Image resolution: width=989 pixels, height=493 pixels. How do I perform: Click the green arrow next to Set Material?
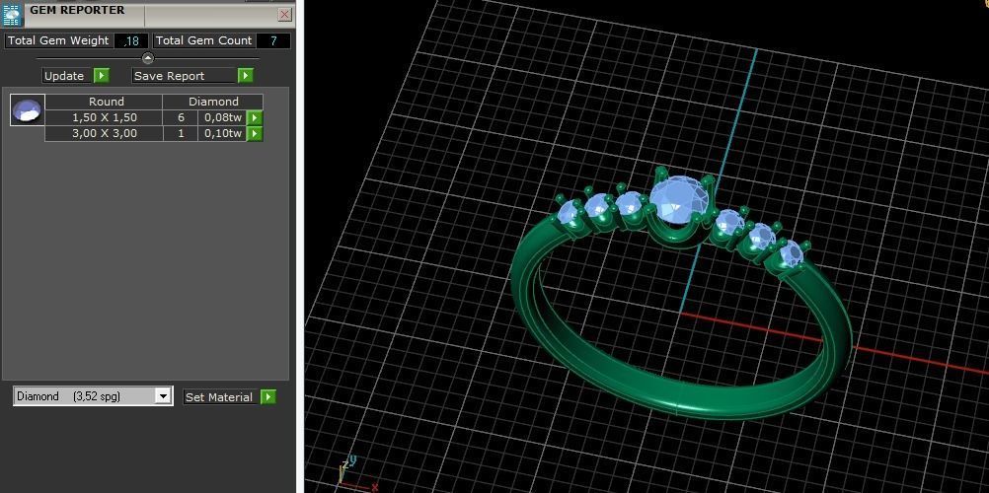pyautogui.click(x=268, y=397)
